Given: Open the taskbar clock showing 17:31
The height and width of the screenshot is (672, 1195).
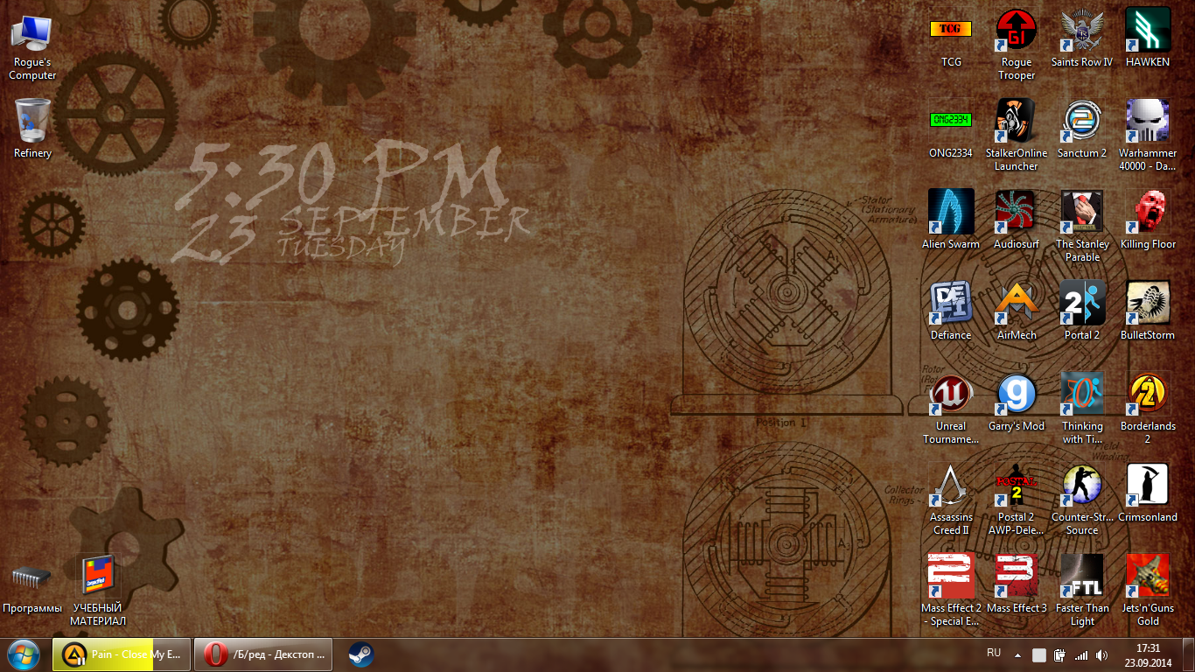Looking at the screenshot, I should coord(1148,654).
